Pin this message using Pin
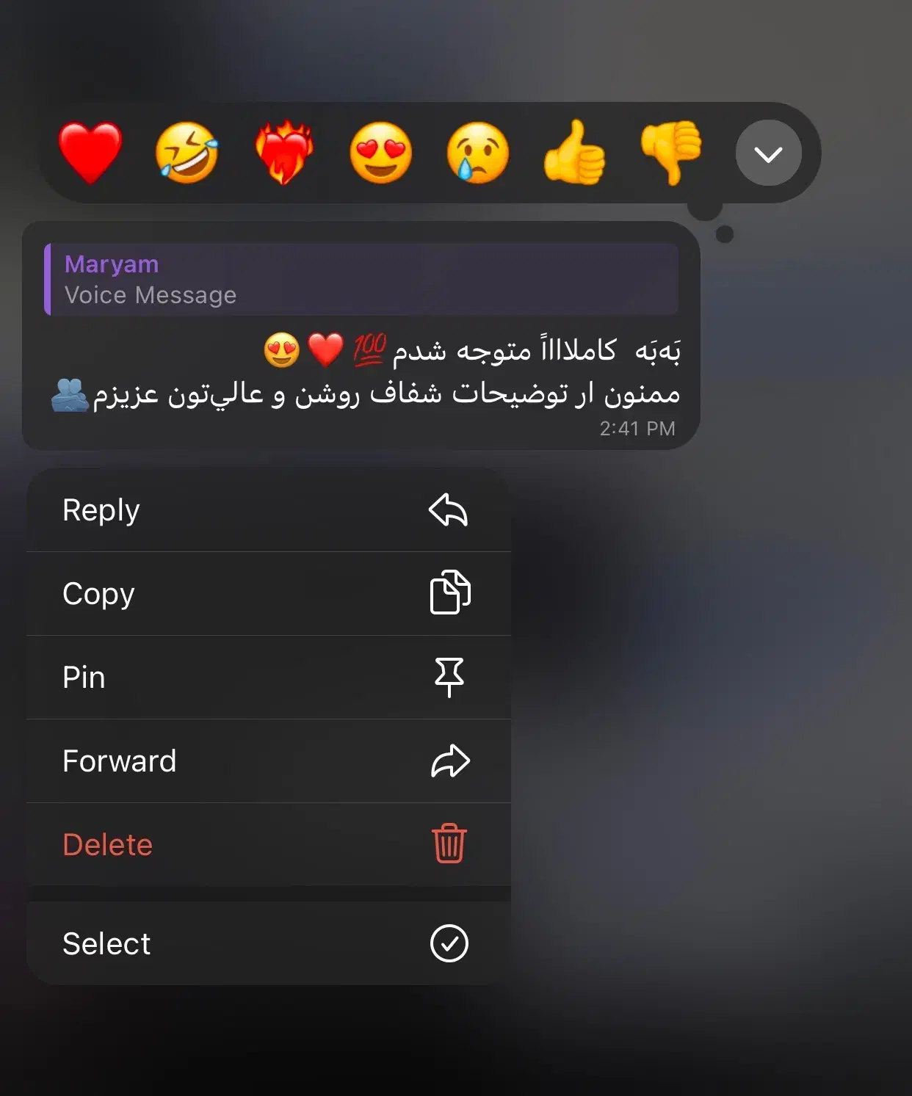 [x=269, y=678]
